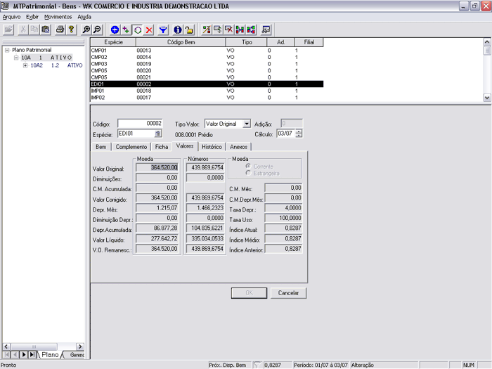Image resolution: width=492 pixels, height=369 pixels.
Task: Click the blue plus add record icon
Action: click(115, 30)
